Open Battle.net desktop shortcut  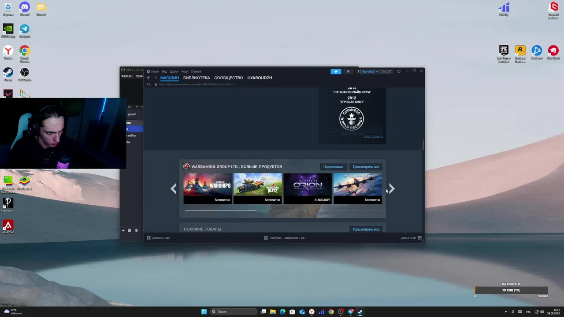[x=537, y=52]
